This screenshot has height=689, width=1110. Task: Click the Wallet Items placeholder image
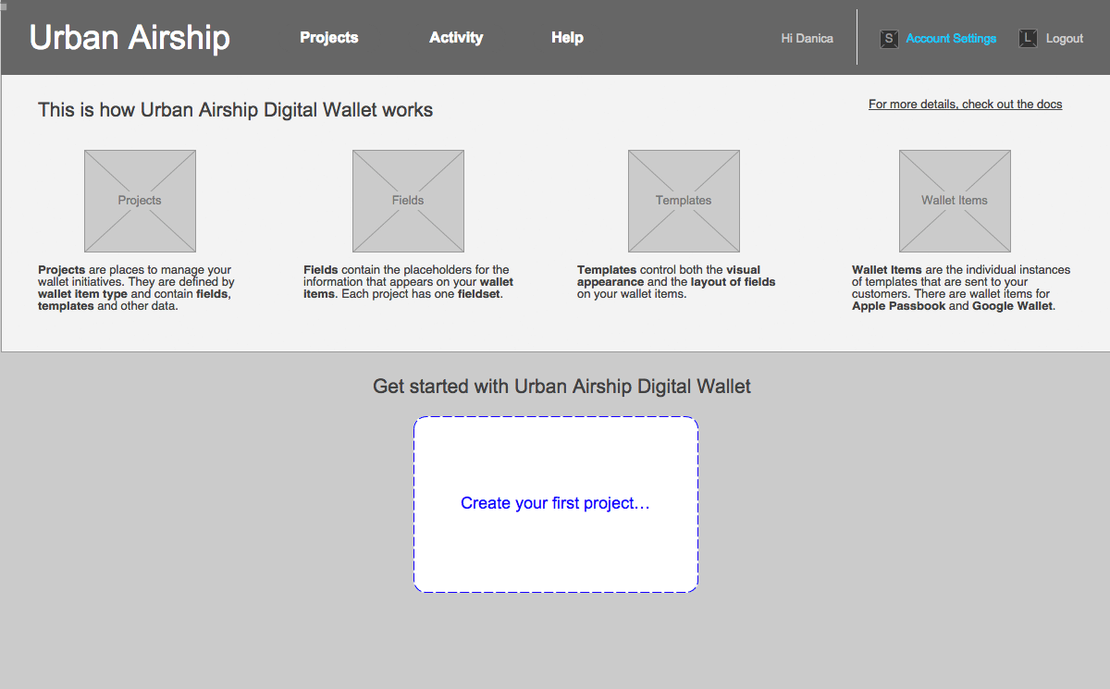click(x=955, y=201)
